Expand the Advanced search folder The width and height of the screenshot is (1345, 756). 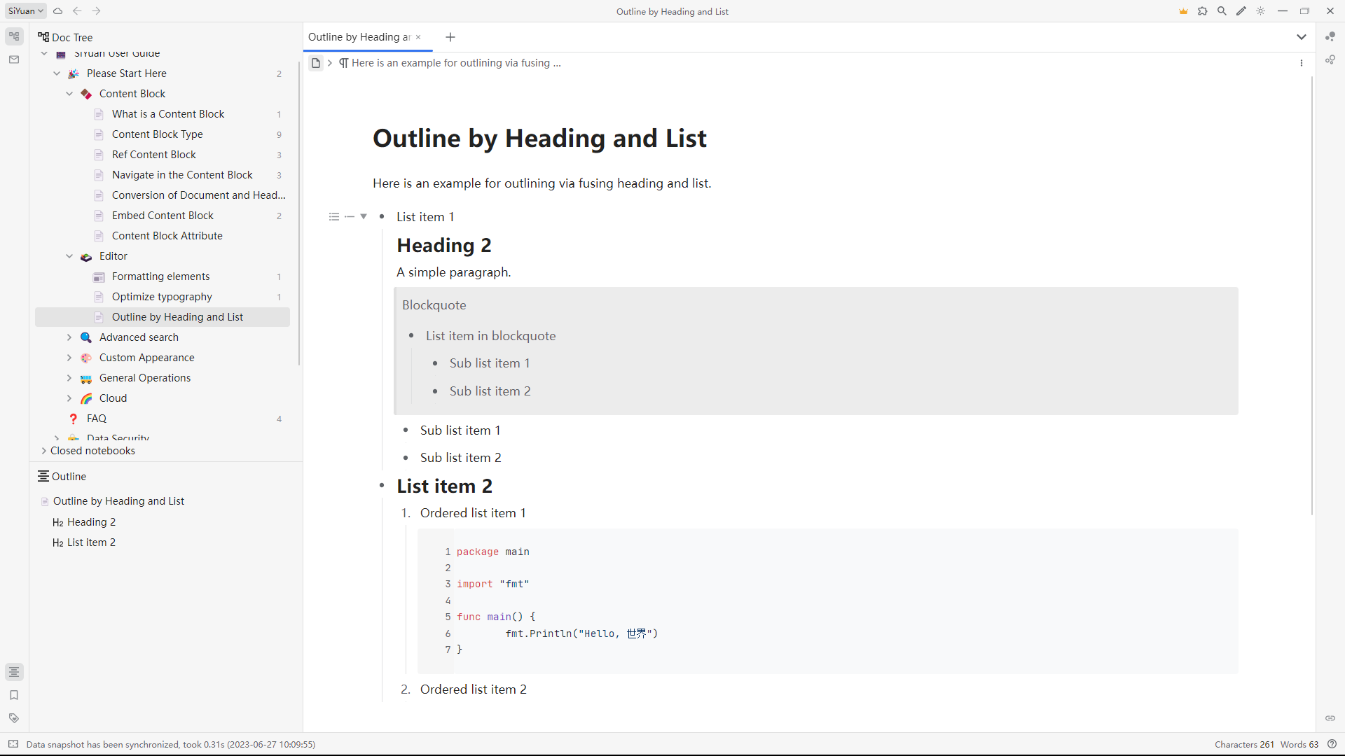tap(69, 337)
